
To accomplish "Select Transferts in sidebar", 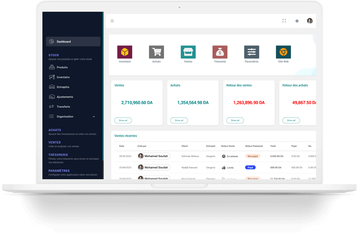I will click(63, 107).
